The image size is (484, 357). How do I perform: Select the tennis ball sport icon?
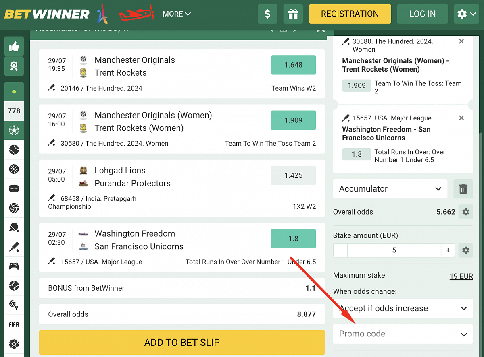[14, 150]
